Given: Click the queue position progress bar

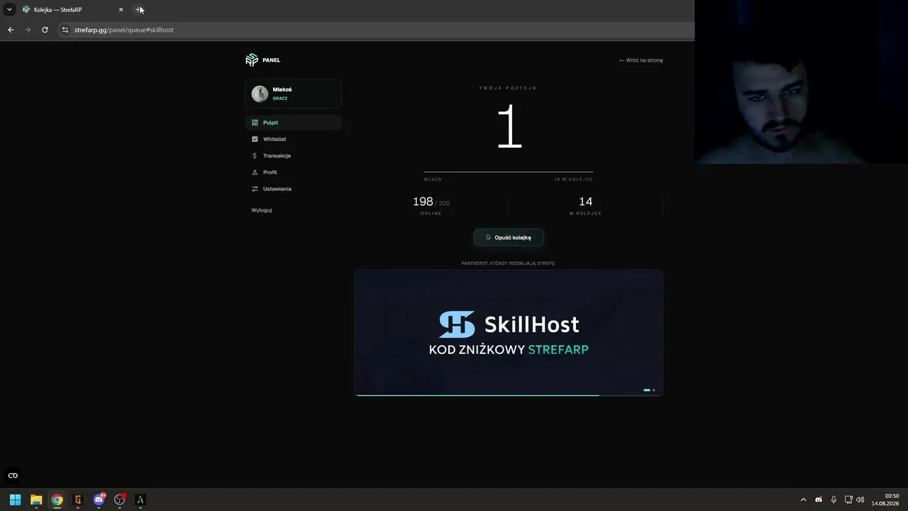Looking at the screenshot, I should (x=508, y=172).
